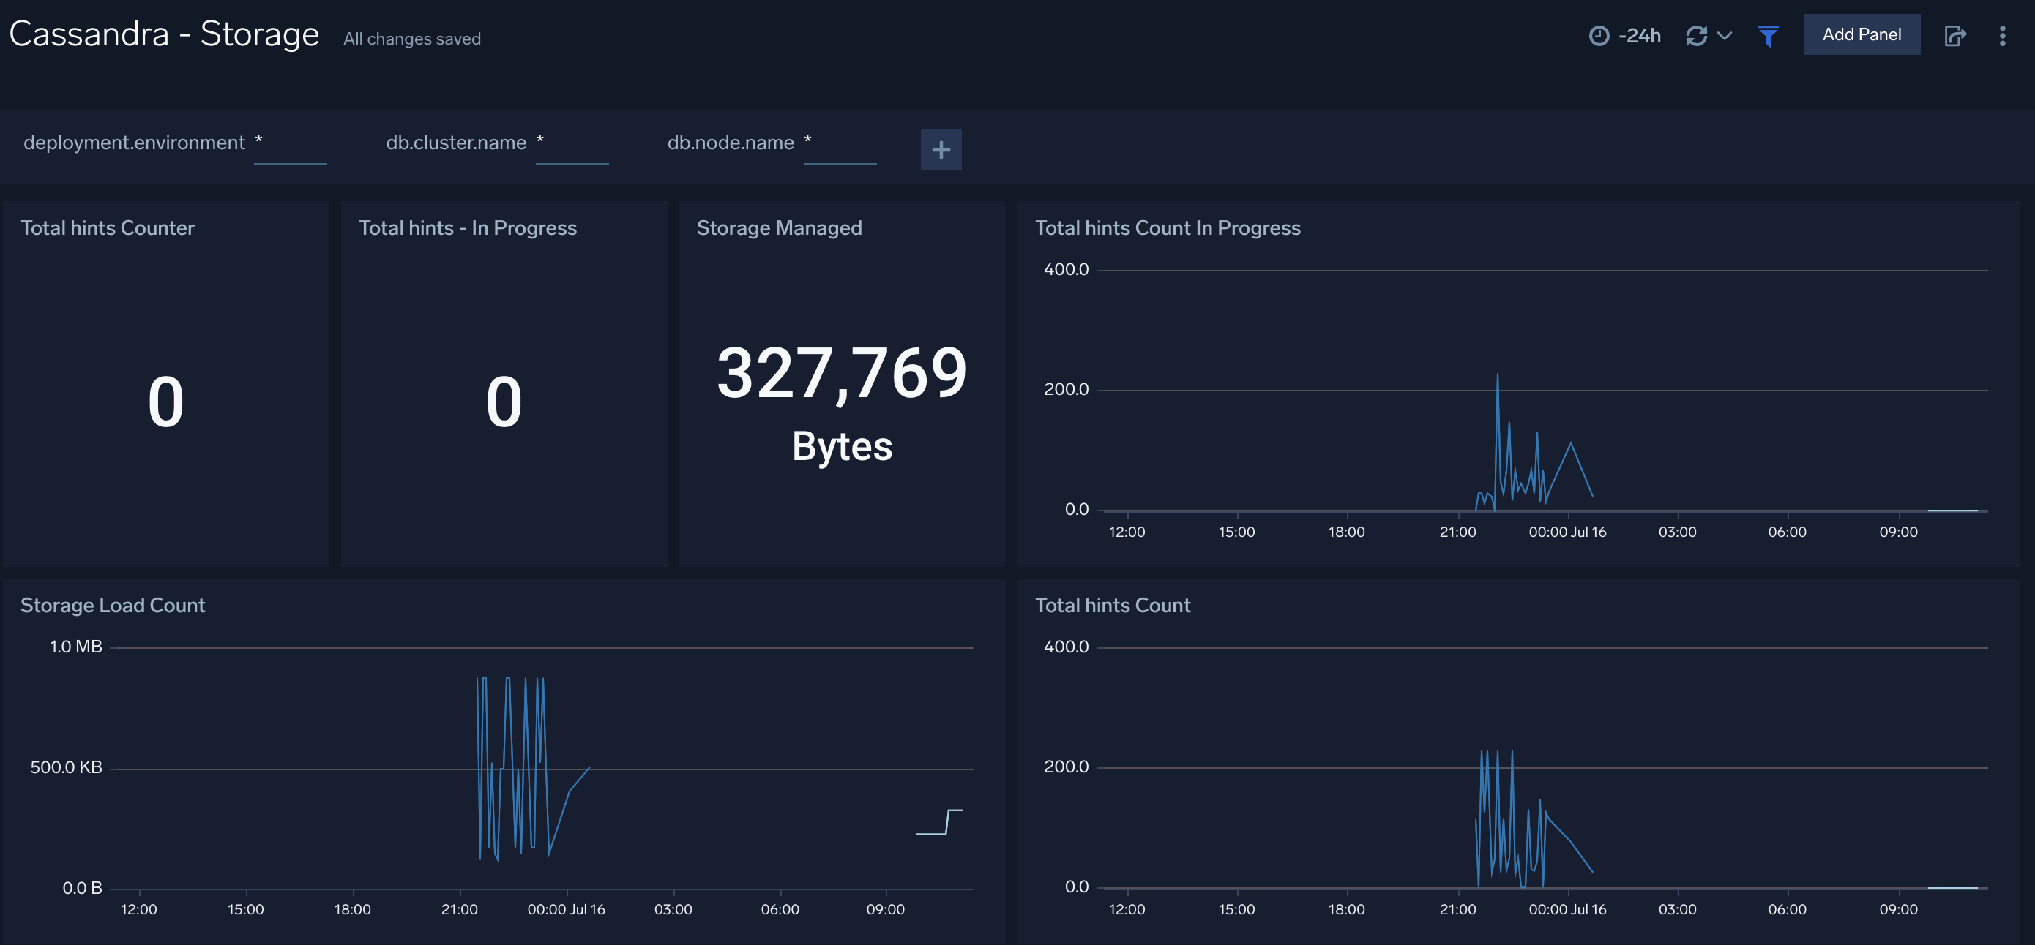This screenshot has height=945, width=2035.
Task: Open the share dashboard icon
Action: click(x=1954, y=36)
